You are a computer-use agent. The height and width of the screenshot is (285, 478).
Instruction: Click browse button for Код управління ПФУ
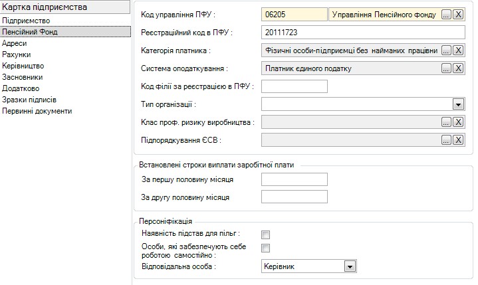pos(447,15)
